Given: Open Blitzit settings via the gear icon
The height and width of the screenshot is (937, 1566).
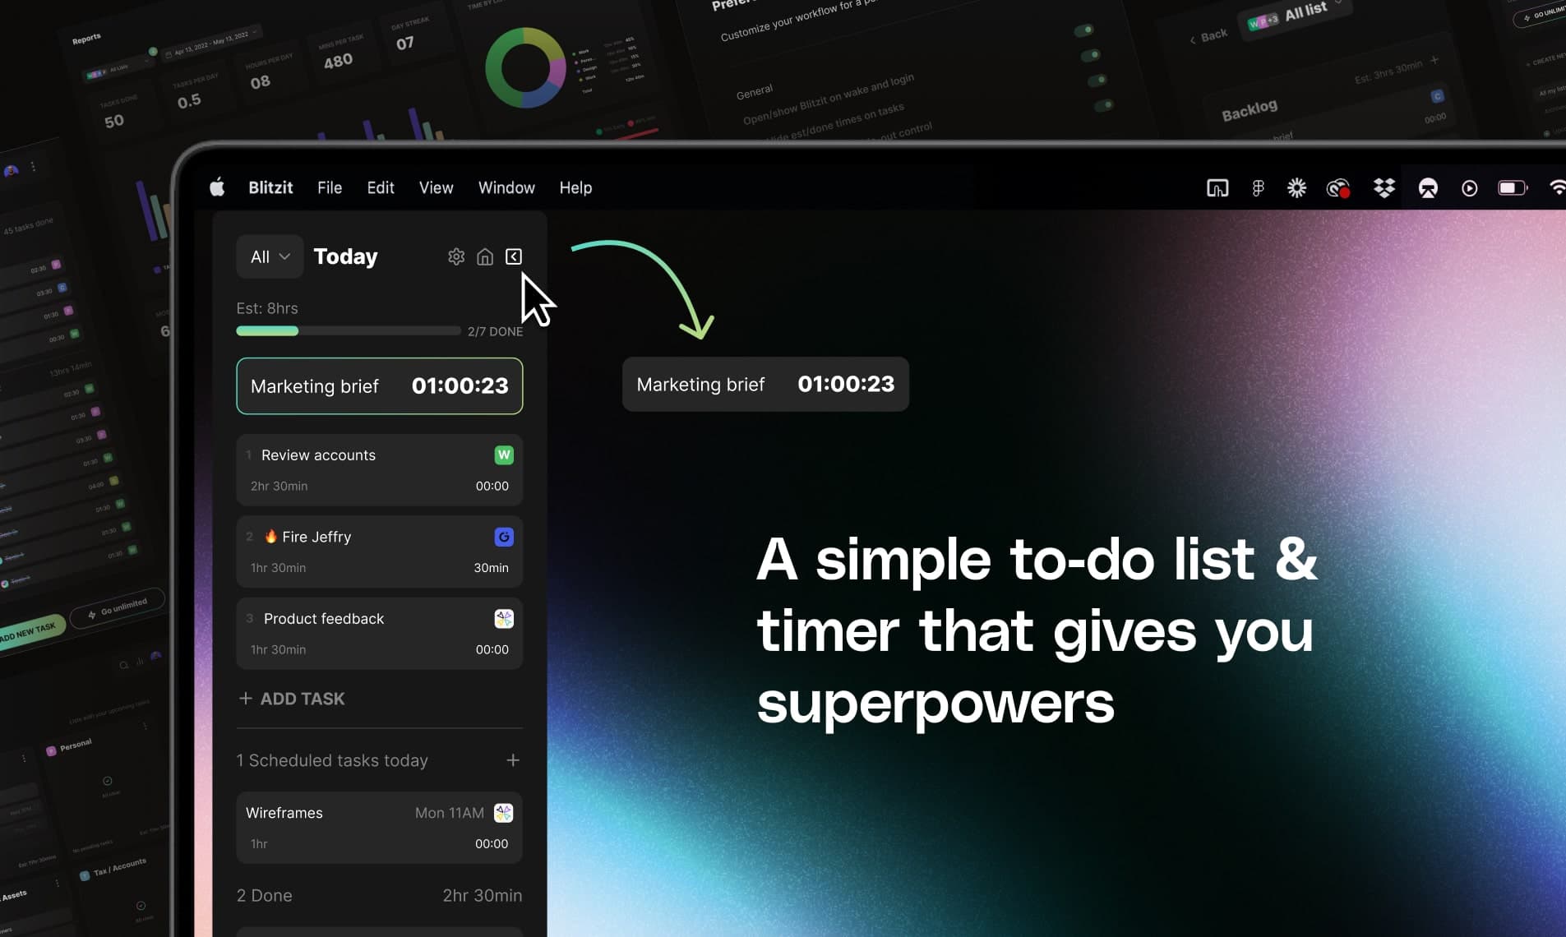Looking at the screenshot, I should tap(456, 256).
